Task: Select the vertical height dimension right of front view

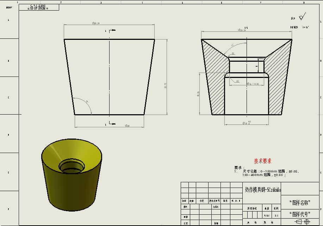Action: point(165,86)
